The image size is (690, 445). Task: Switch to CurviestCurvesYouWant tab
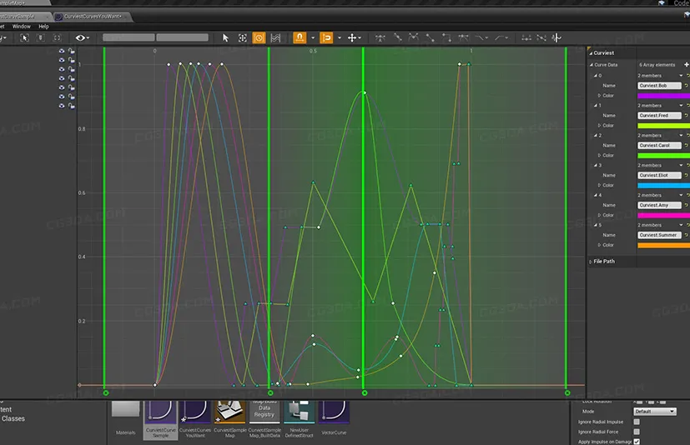93,17
